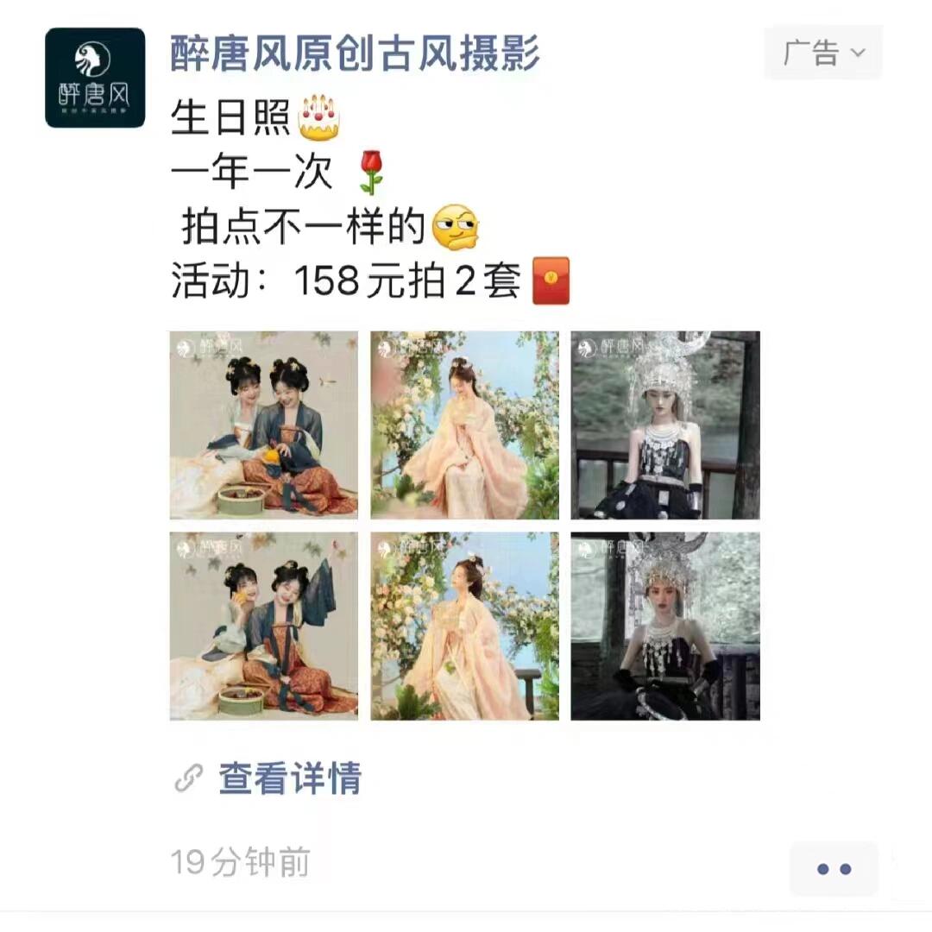The width and height of the screenshot is (932, 932).
Task: Open the pink hanfu garden photo in top row
Action: [465, 425]
